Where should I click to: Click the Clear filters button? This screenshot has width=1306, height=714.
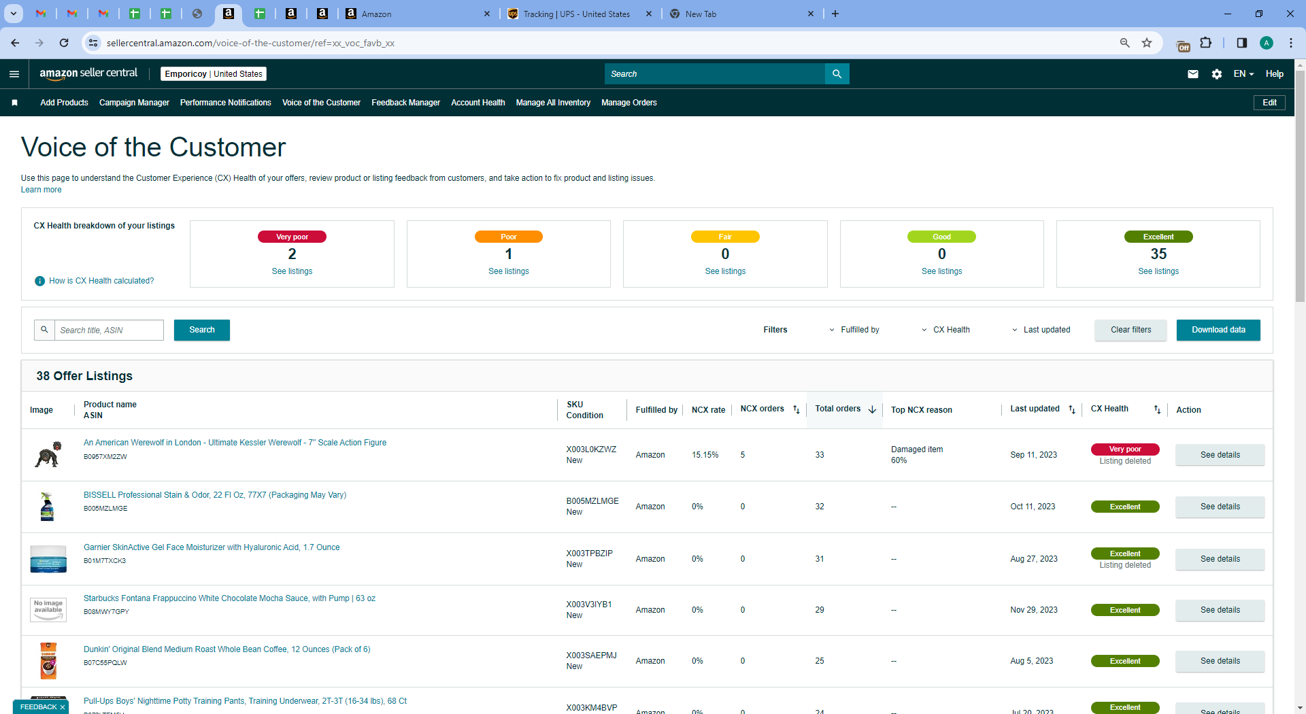point(1131,330)
